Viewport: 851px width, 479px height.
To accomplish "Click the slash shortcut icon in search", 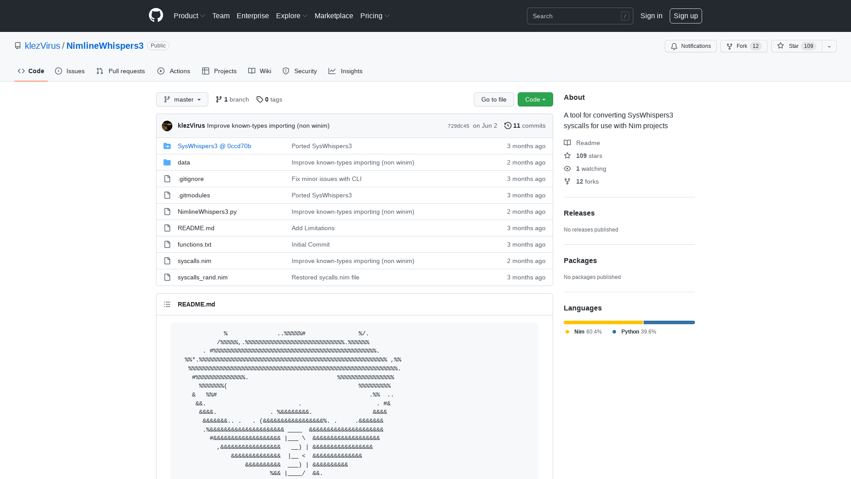I will [625, 16].
